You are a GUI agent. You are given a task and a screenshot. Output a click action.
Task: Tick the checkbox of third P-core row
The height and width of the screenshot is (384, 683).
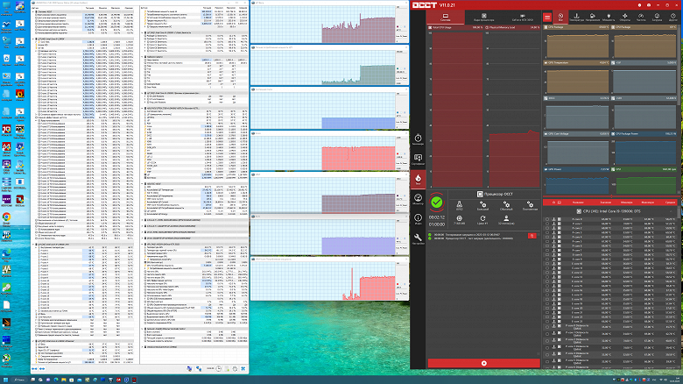[547, 228]
